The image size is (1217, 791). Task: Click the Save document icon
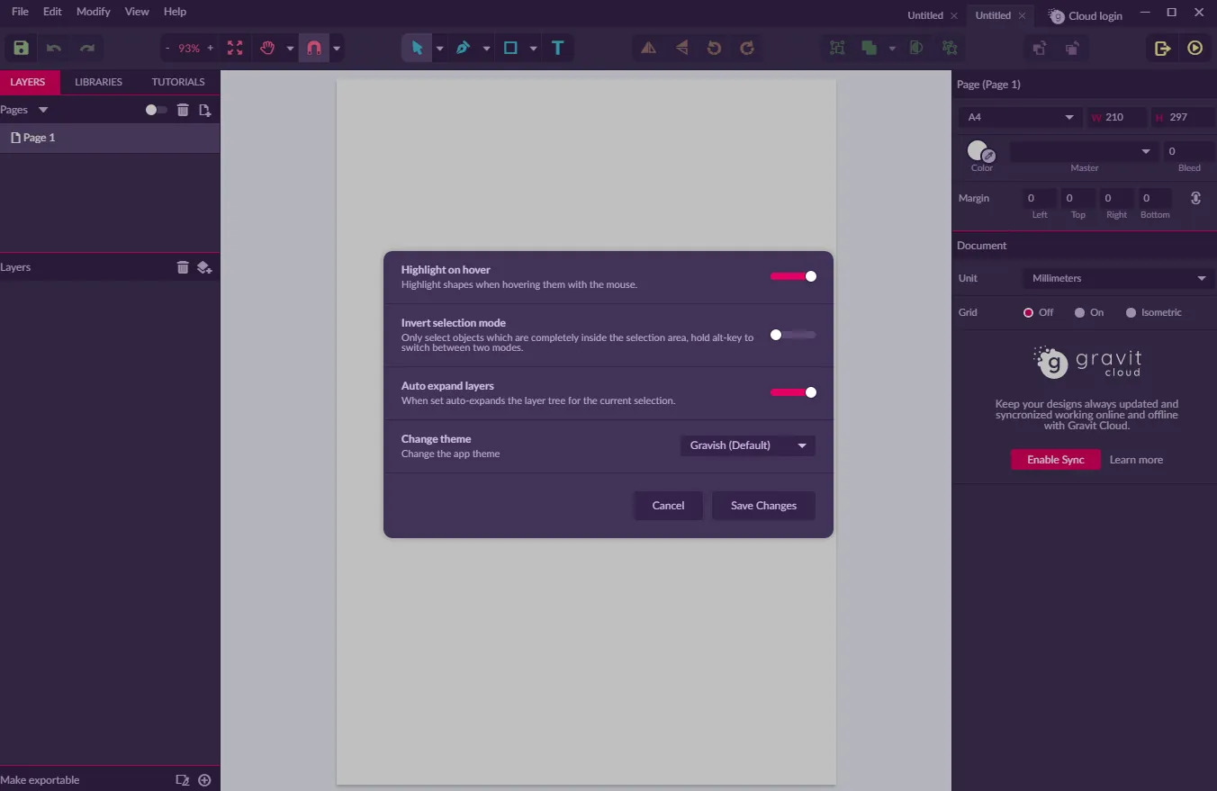point(21,48)
